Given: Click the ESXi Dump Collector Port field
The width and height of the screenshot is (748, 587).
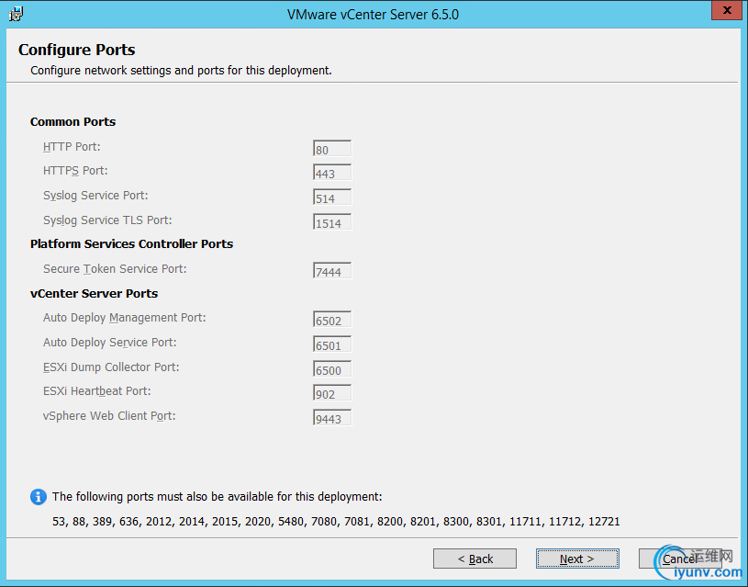Looking at the screenshot, I should point(331,369).
